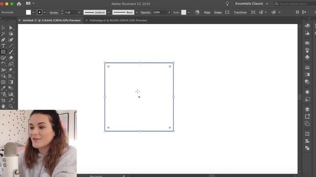
Task: Open the Brushes panel
Action: (x=307, y=50)
